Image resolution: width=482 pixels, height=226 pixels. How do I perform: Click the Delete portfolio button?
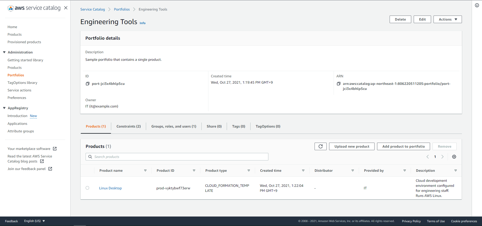[x=400, y=19]
